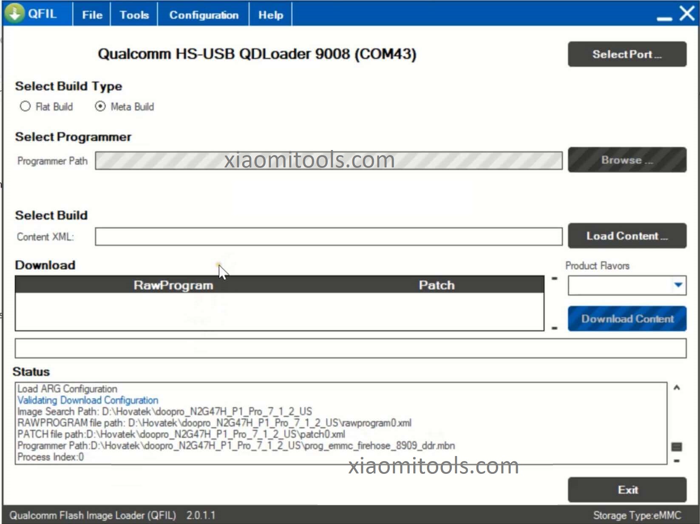Click inside the Content XML input field
Screen dimensions: 700x524
tap(328, 237)
